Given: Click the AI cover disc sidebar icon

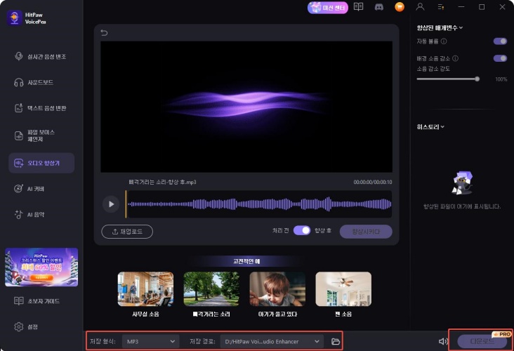Looking at the screenshot, I should click(18, 188).
